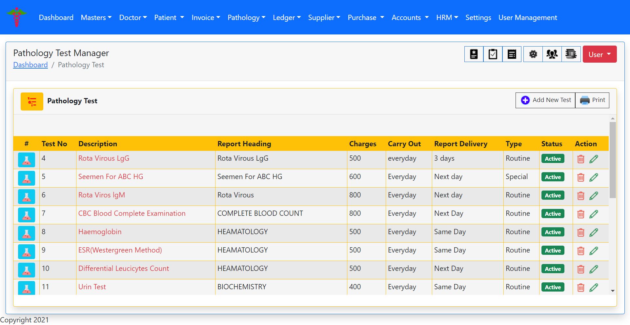Click the caduceus logo in navbar
Image resolution: width=630 pixels, height=325 pixels.
pyautogui.click(x=16, y=17)
